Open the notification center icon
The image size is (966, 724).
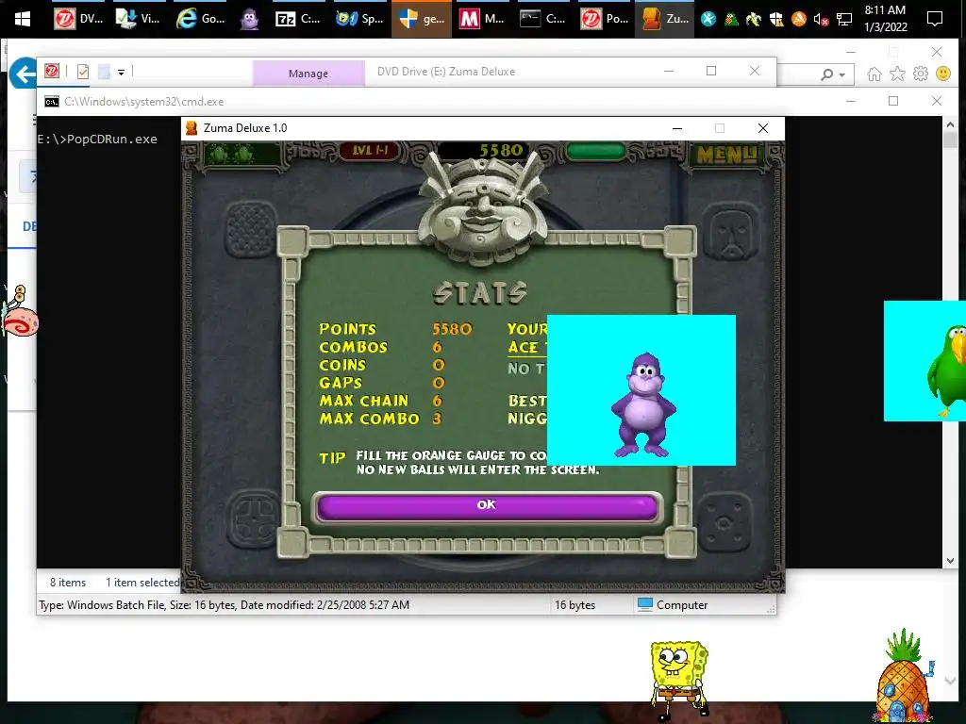coord(935,19)
